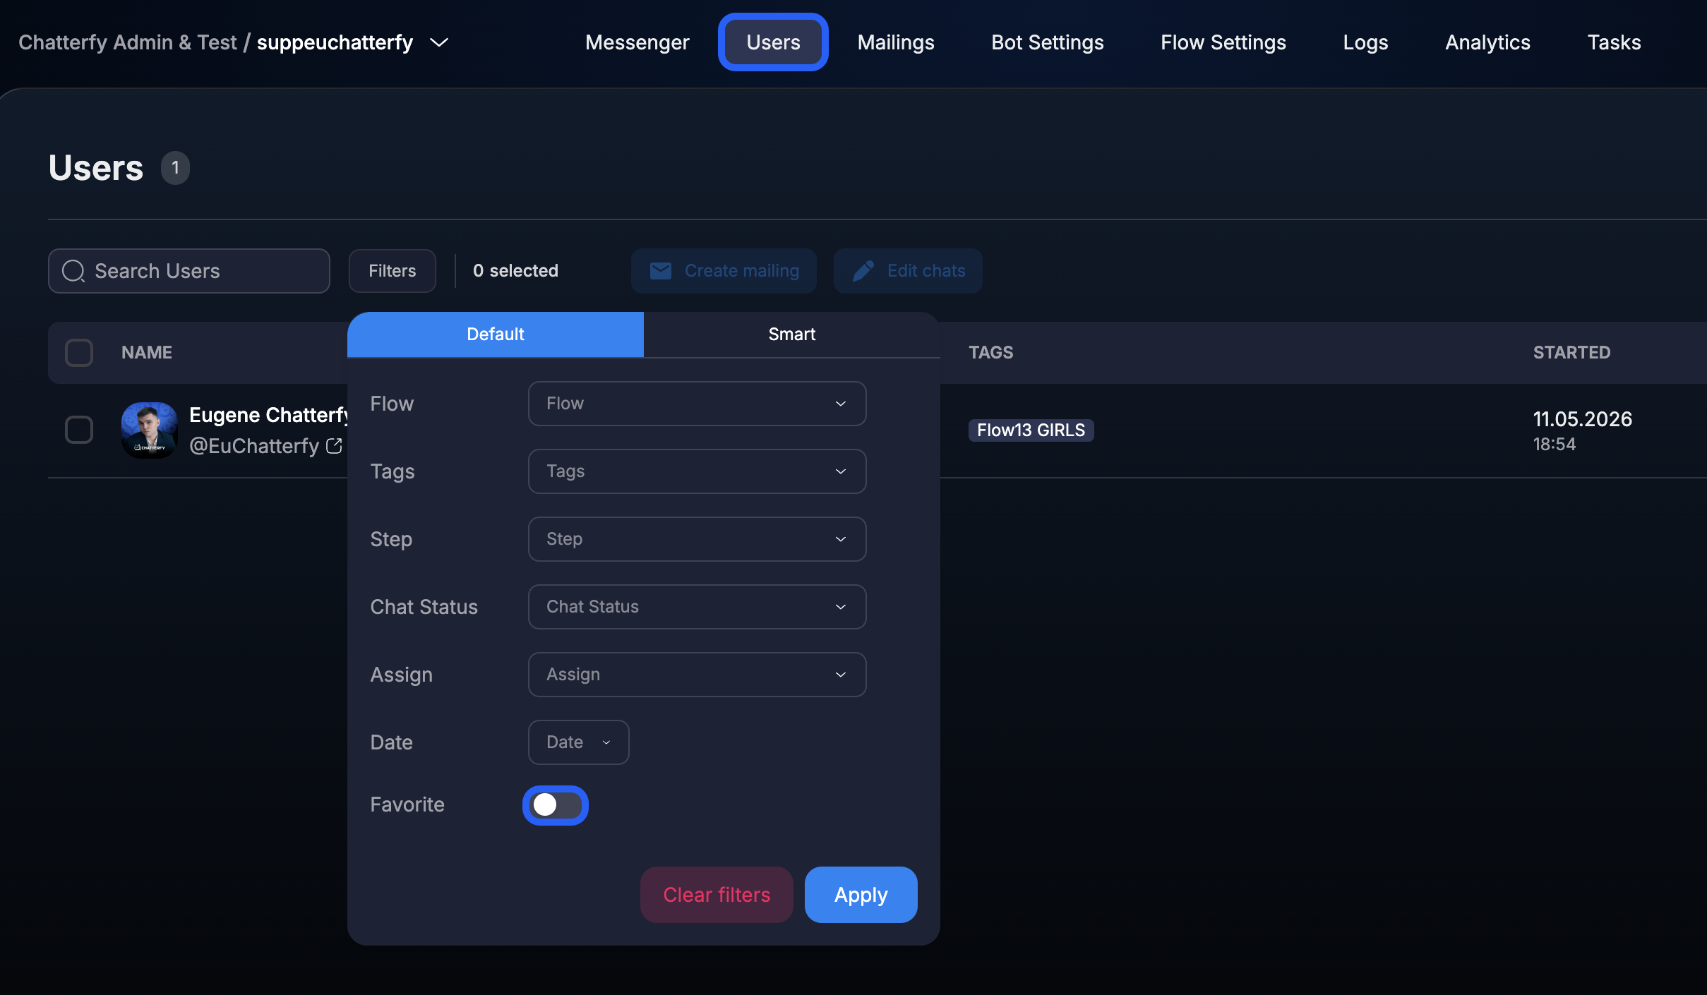Focus the Search Users field
This screenshot has width=1707, height=995.
click(189, 271)
